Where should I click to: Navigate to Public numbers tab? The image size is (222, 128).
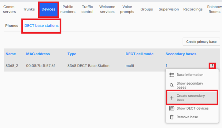(68, 9)
